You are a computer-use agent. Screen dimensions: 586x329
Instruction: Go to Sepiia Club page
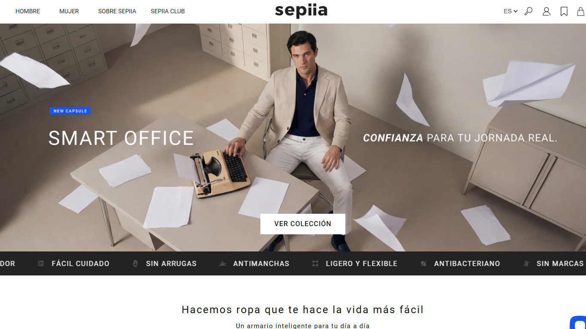(168, 11)
